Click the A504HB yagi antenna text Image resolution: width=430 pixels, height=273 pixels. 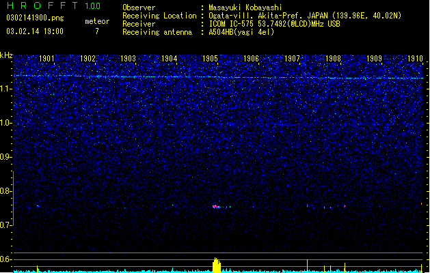[x=241, y=32]
